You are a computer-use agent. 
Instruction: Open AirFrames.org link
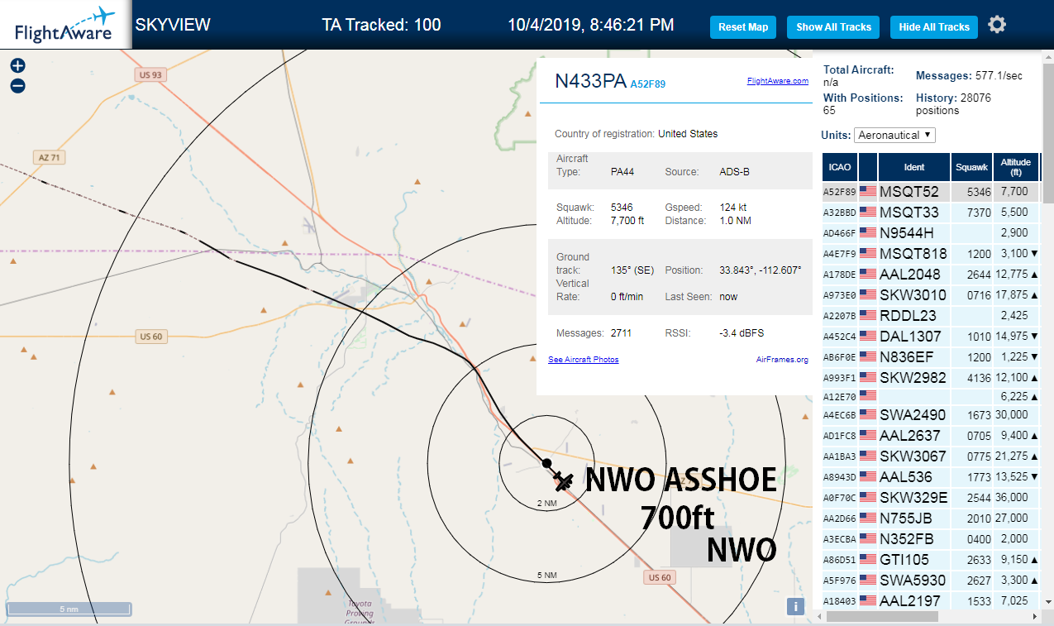coord(782,359)
